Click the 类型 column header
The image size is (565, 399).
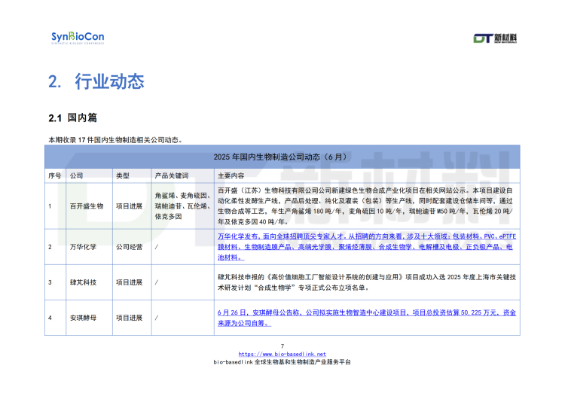tap(123, 175)
